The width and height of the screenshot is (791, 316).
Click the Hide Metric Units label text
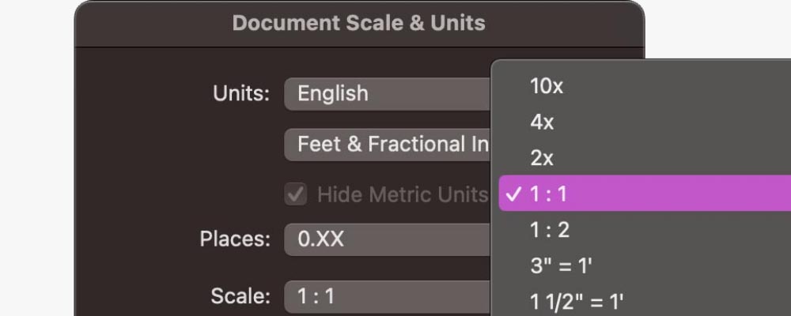[402, 194]
